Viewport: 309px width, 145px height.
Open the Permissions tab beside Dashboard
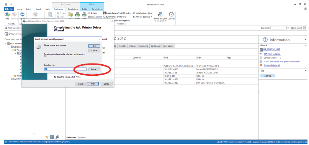coord(168,46)
